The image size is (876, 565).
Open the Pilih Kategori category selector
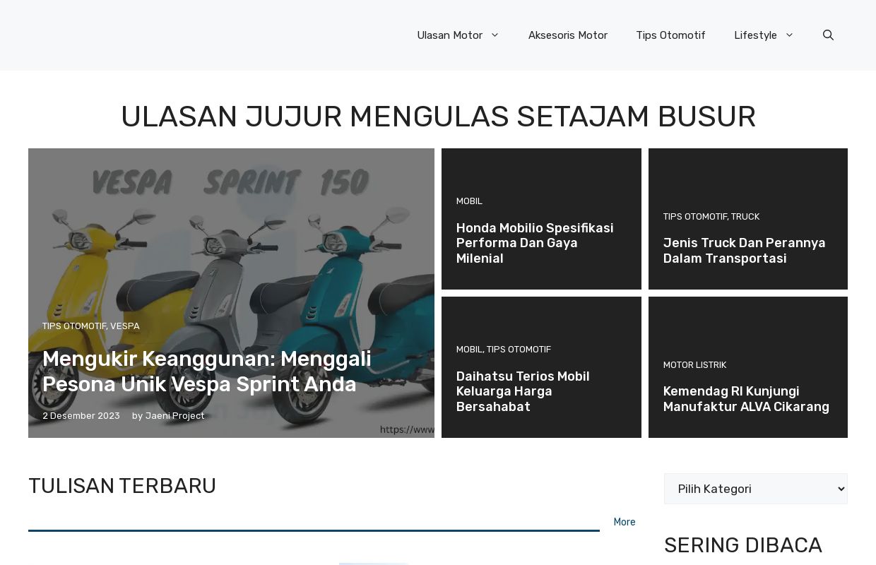[x=755, y=489]
